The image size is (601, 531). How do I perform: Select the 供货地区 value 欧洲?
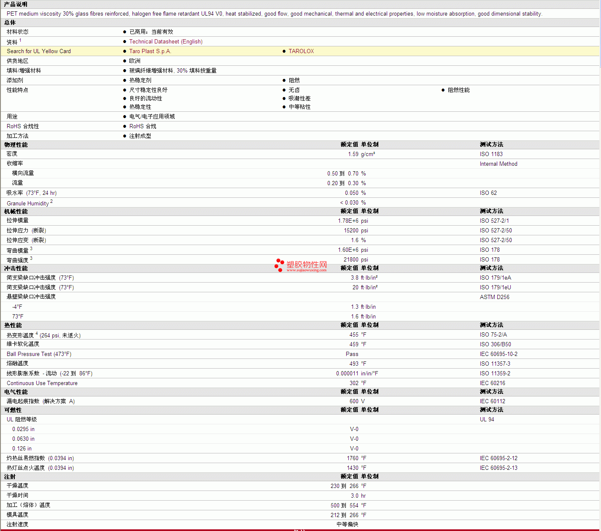[x=135, y=61]
